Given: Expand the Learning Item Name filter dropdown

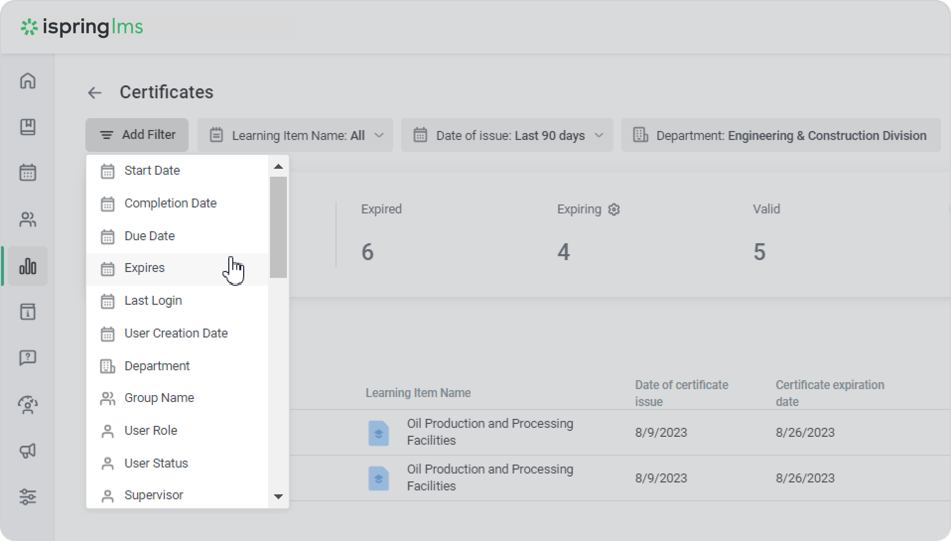Looking at the screenshot, I should click(295, 135).
